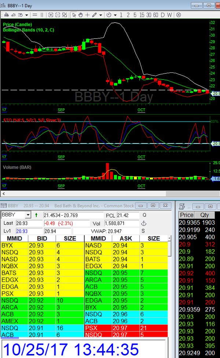Expand the dropdown arrow beside clock icon

point(115,15)
